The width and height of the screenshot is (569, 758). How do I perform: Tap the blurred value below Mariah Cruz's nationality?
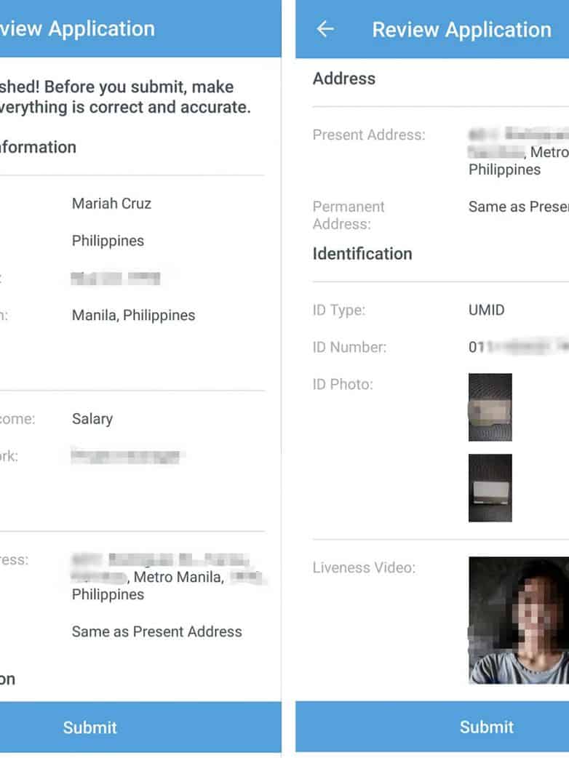click(x=115, y=278)
